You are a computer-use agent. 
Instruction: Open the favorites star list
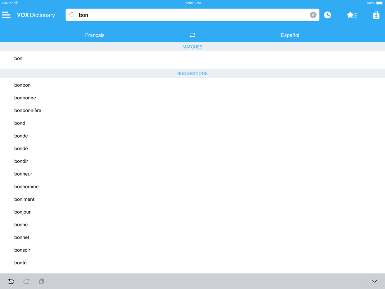[352, 15]
